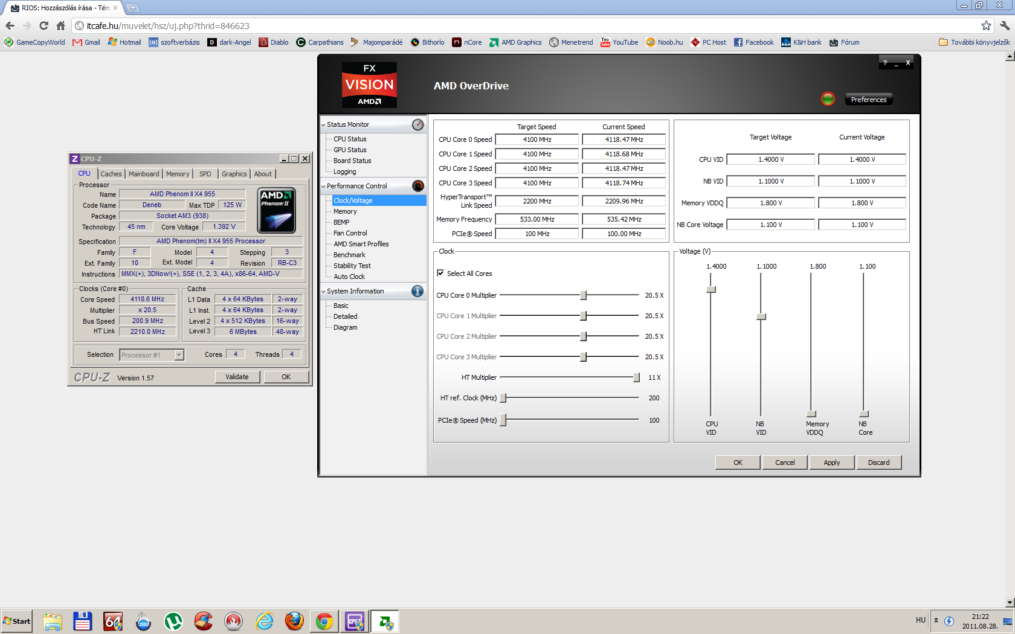Select AMD Smart Profiles in the sidebar
The image size is (1015, 634).
coord(361,244)
